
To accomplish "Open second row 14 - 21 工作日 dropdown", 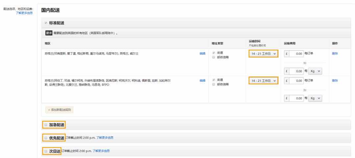I will pyautogui.click(x=263, y=80).
